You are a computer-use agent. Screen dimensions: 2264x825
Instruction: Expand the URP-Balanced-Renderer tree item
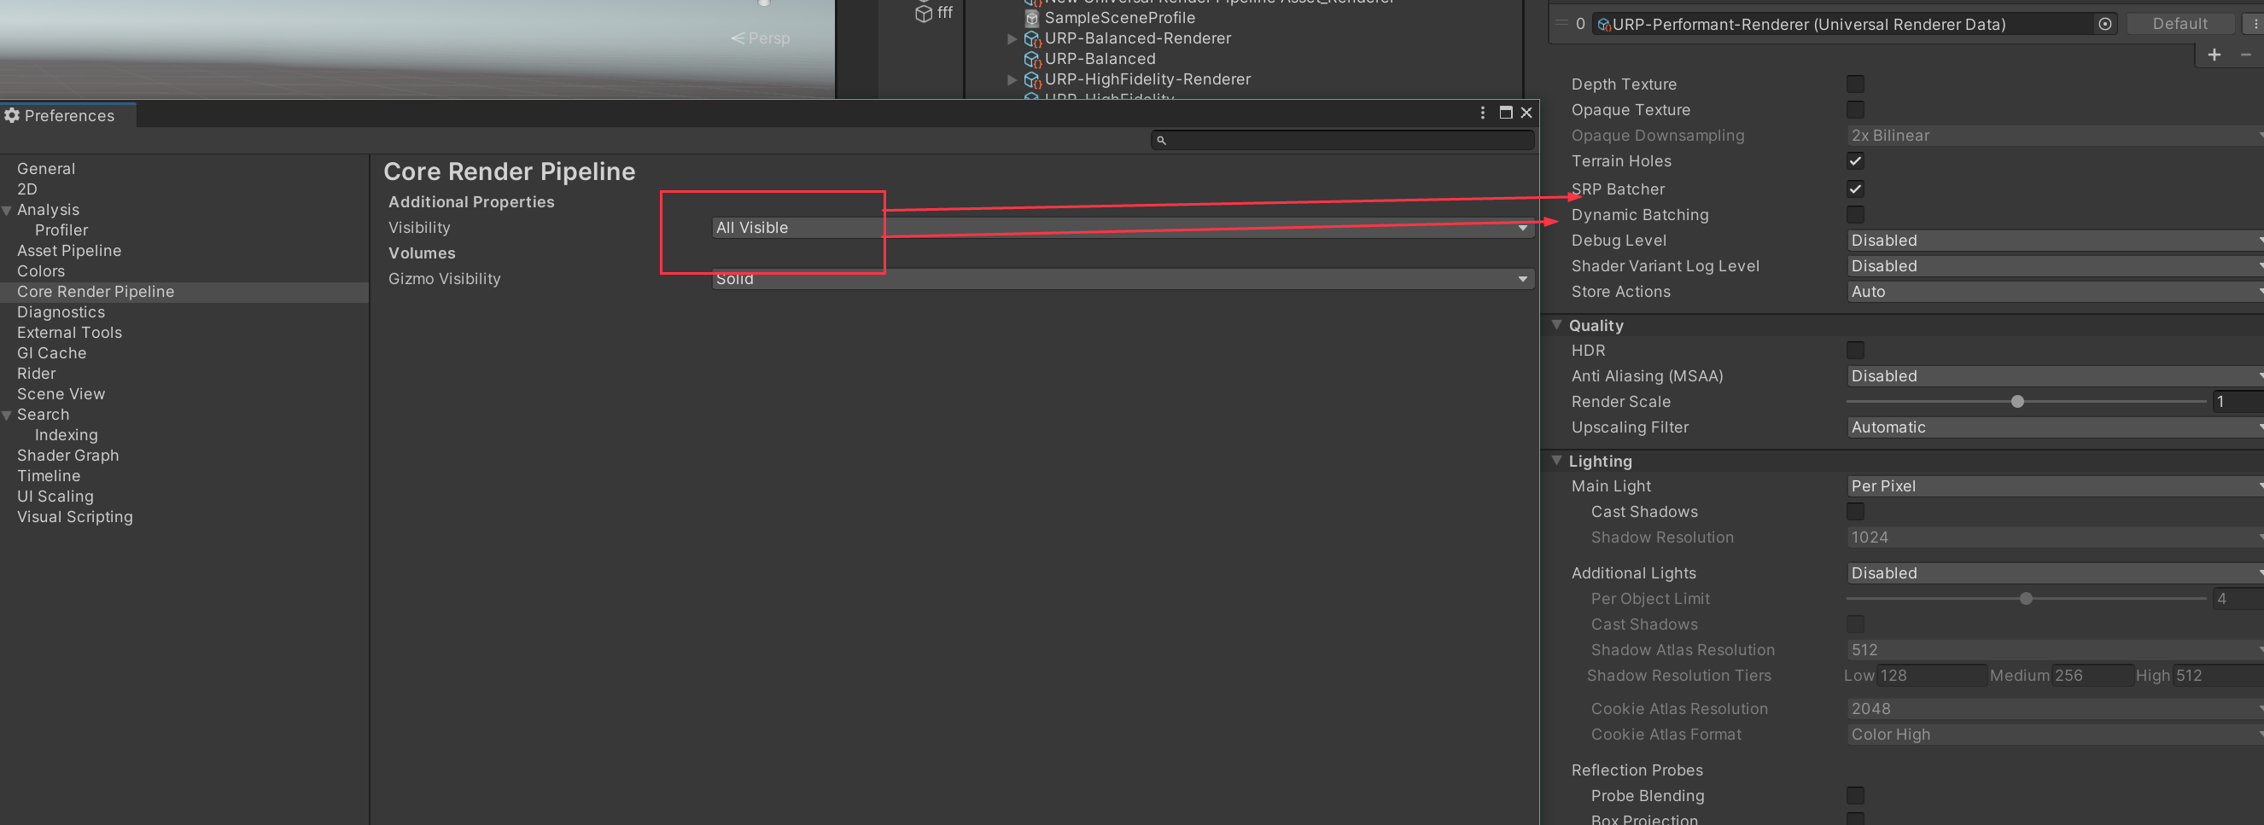click(1012, 38)
